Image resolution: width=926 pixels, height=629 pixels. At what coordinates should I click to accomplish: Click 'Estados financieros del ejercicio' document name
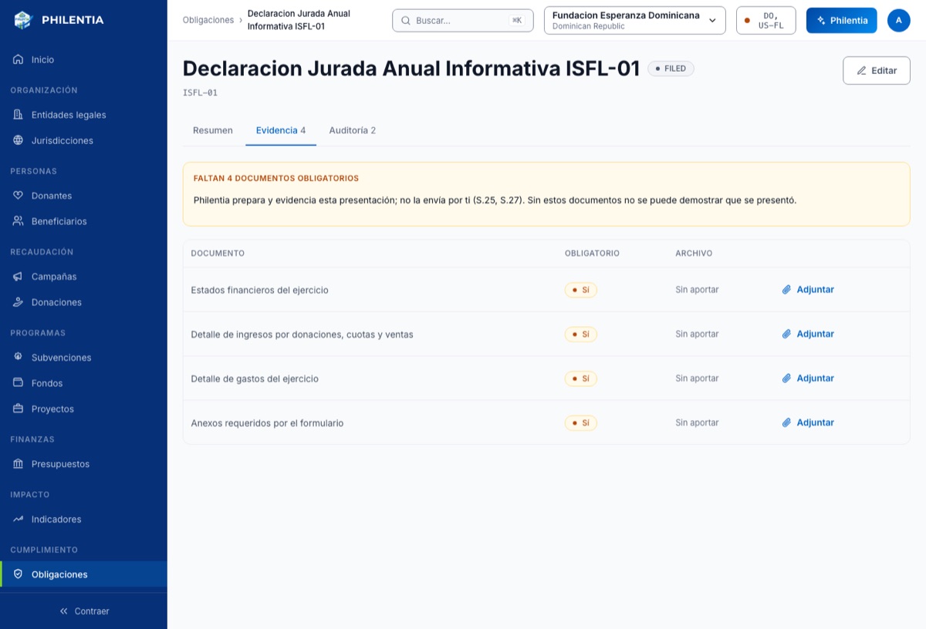(260, 290)
